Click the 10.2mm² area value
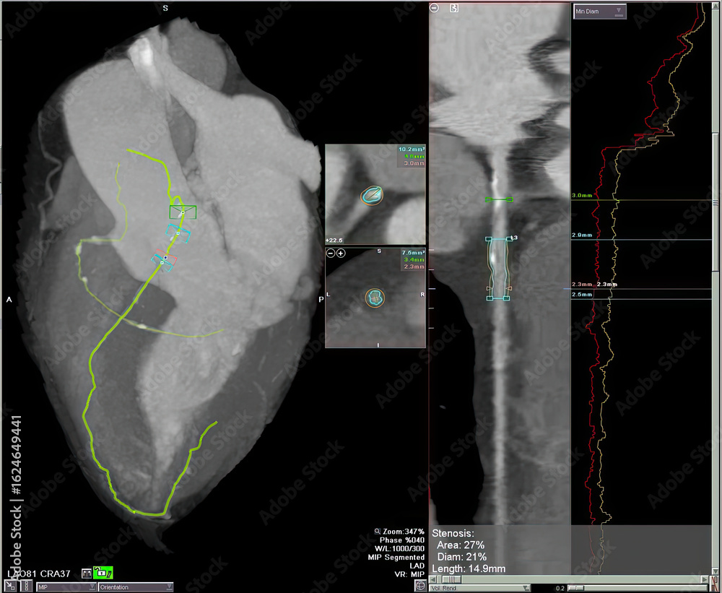 point(412,150)
